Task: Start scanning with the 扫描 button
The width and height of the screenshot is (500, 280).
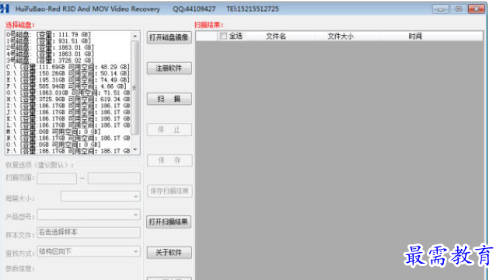Action: (169, 99)
